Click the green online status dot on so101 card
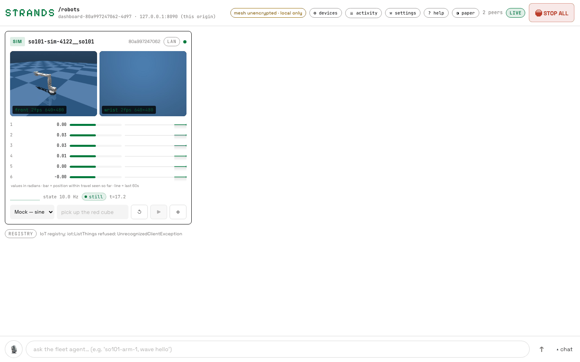This screenshot has height=362, width=580. coord(185,42)
